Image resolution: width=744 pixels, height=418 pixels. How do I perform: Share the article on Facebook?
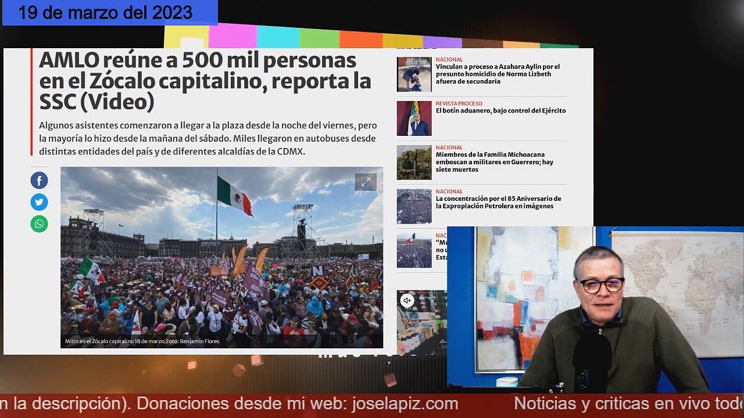[x=40, y=181]
